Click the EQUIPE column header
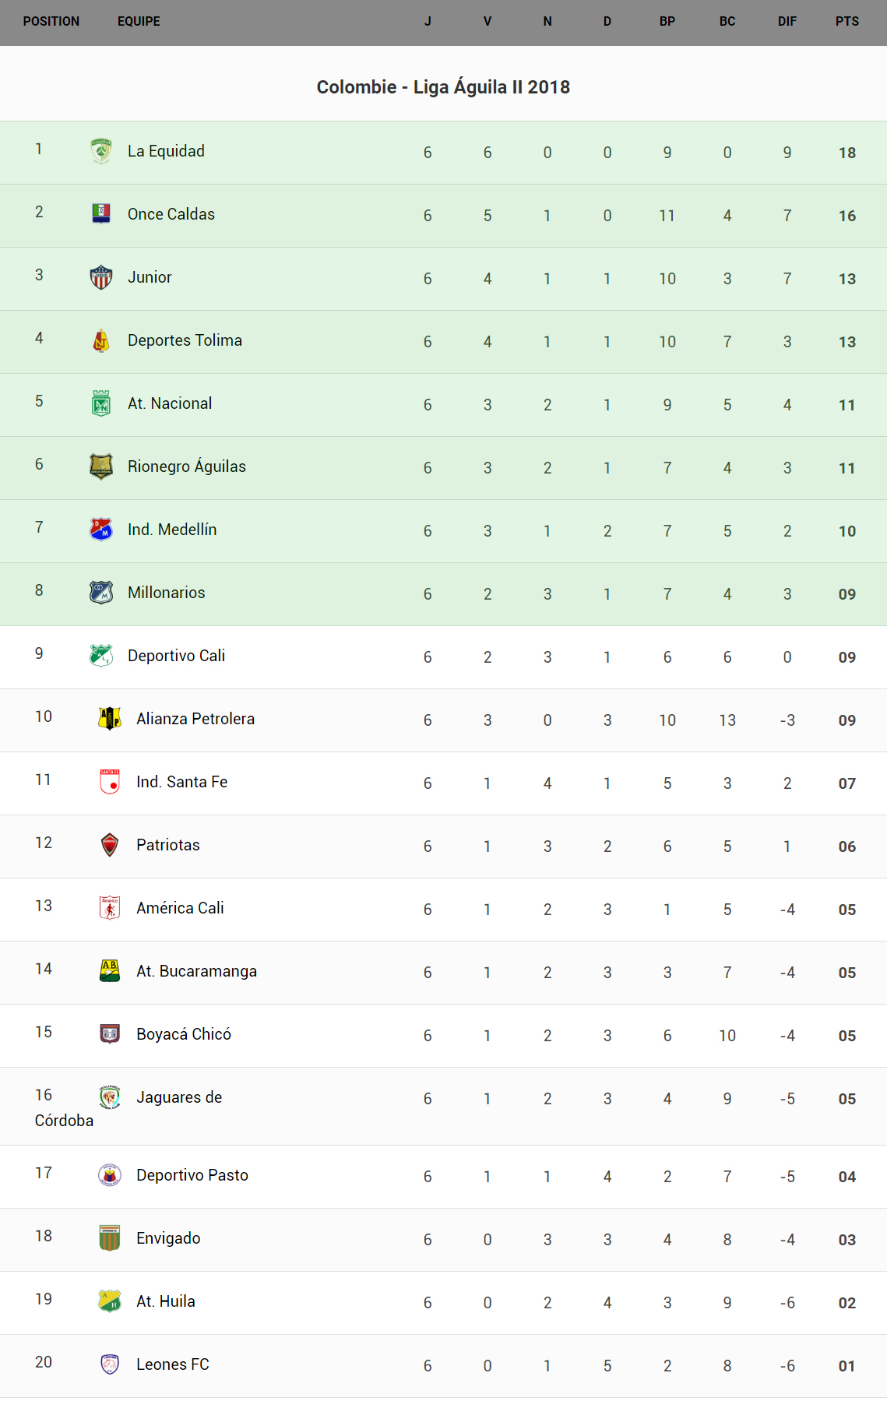Screen dimensions: 887x1401 (139, 22)
